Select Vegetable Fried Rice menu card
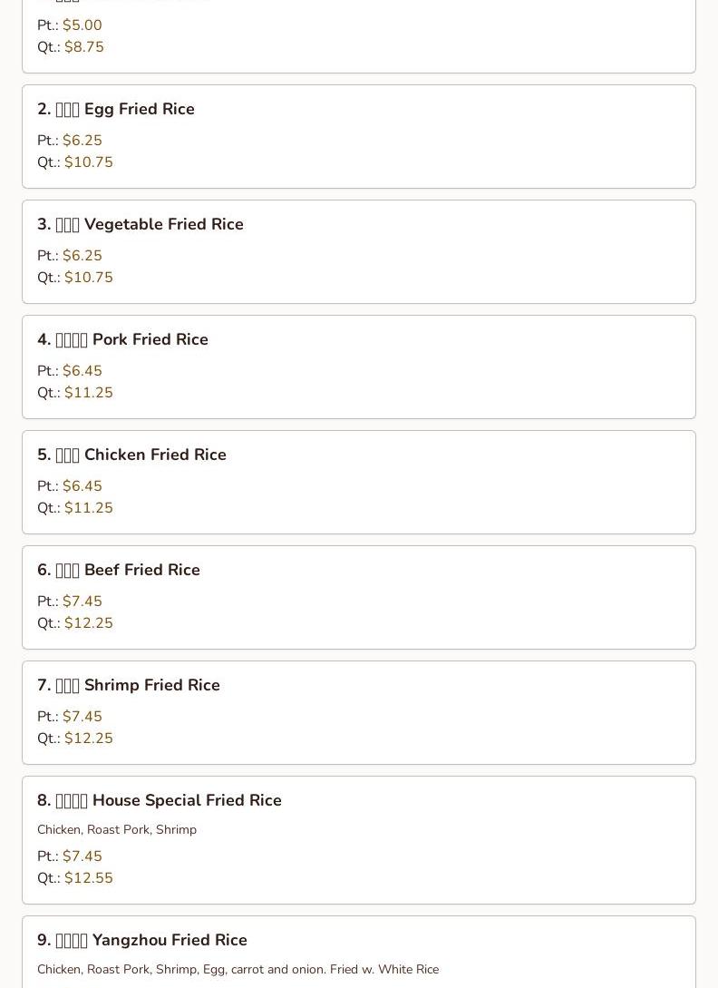 (359, 252)
